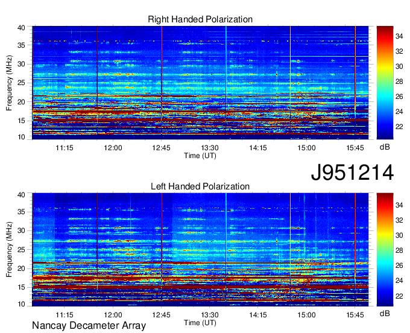Click the "15:00" time tick of the Right Handed plot
The height and width of the screenshot is (333, 410).
coord(306,148)
